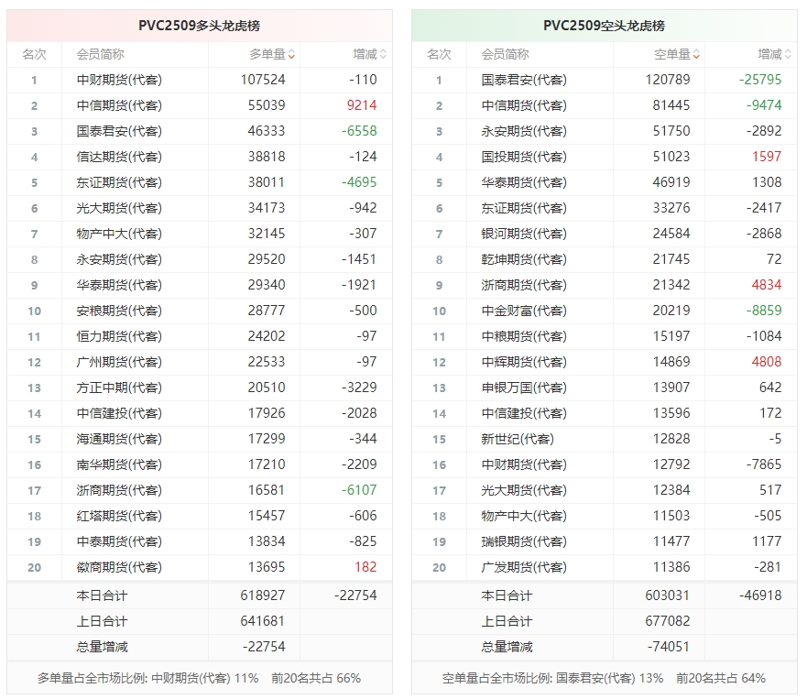Click short value 46919 of 华泰期货

coord(671,182)
